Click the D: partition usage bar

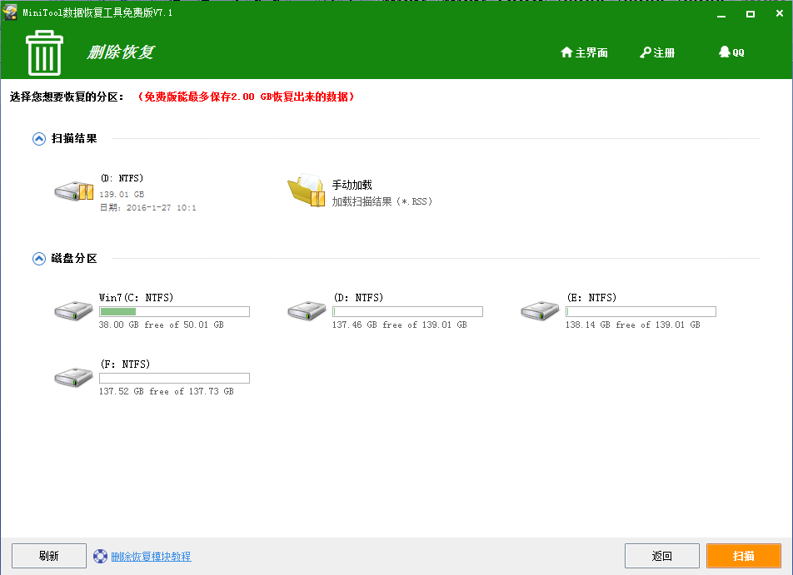click(407, 312)
